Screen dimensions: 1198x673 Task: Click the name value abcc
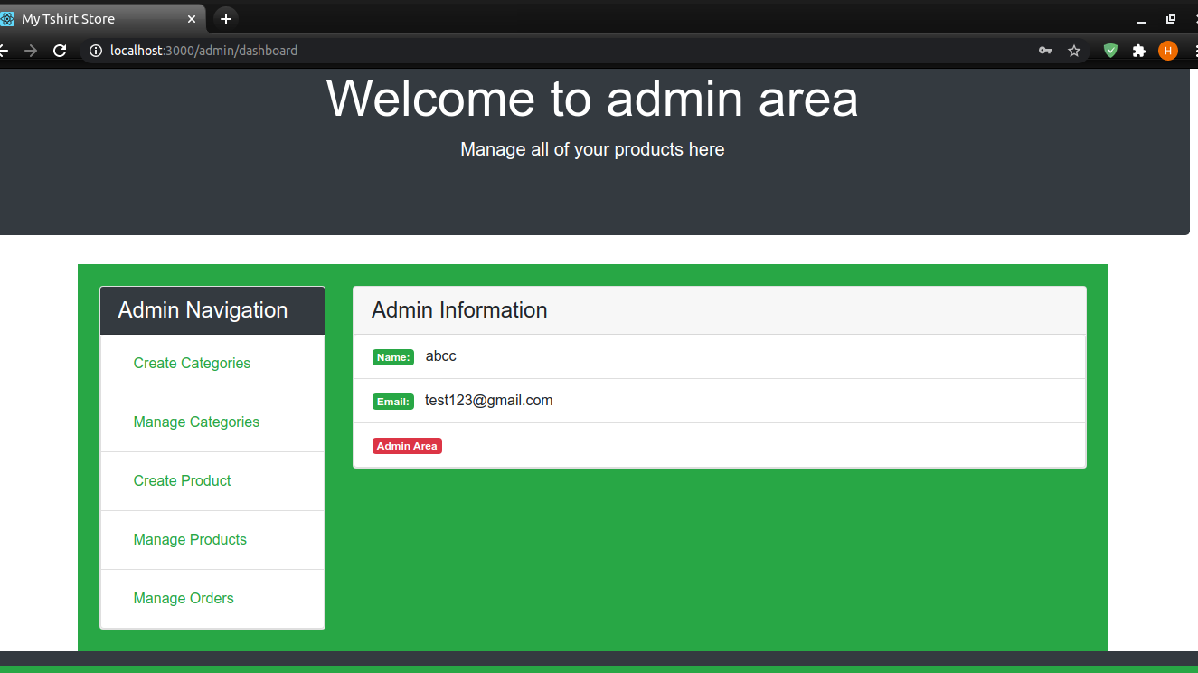click(x=441, y=356)
